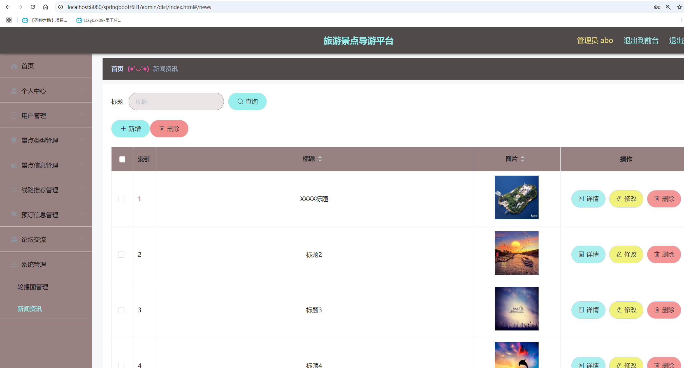Screen dimensions: 684x368
Task: Select the 预订信息管理 flag icon
Action: 14,215
